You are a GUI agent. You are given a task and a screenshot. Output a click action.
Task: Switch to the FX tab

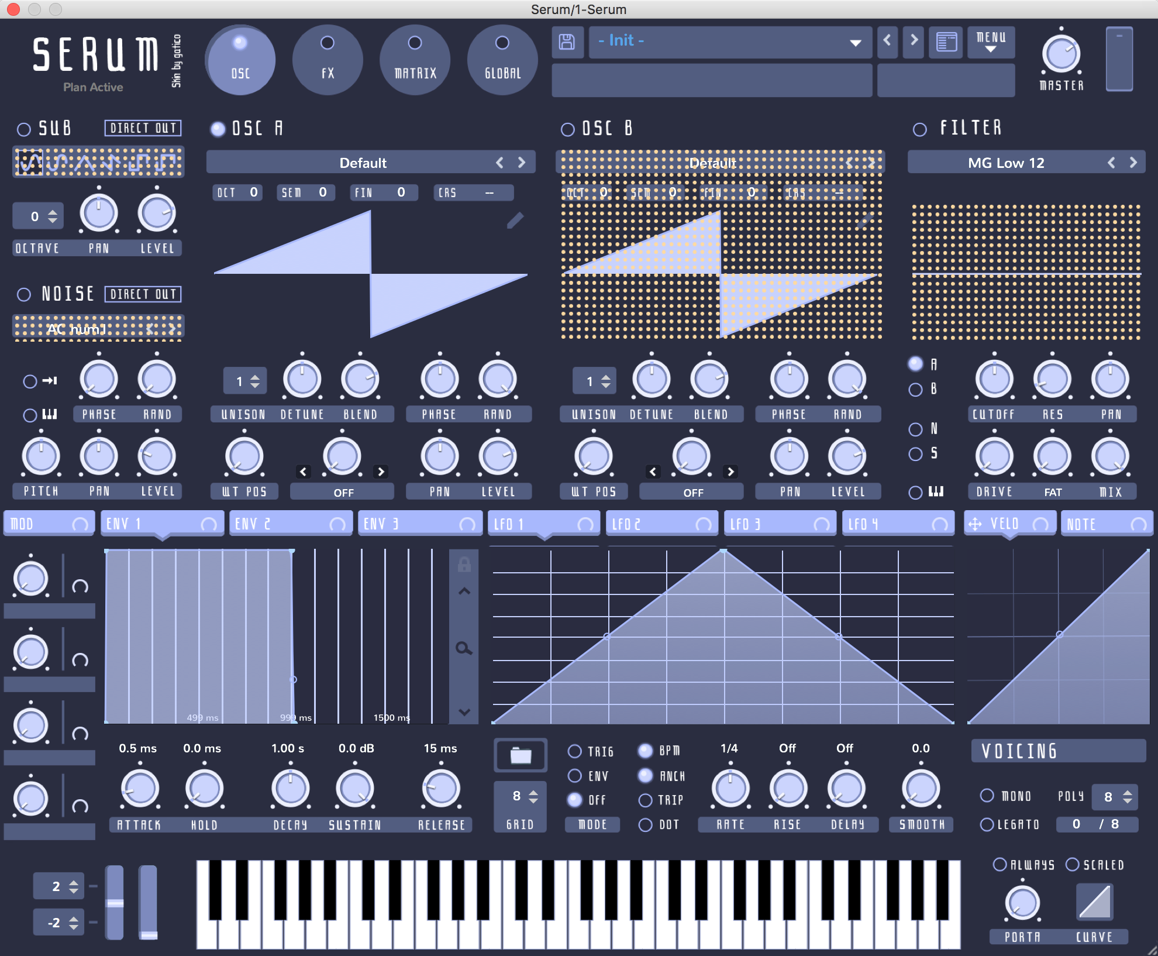tap(328, 60)
